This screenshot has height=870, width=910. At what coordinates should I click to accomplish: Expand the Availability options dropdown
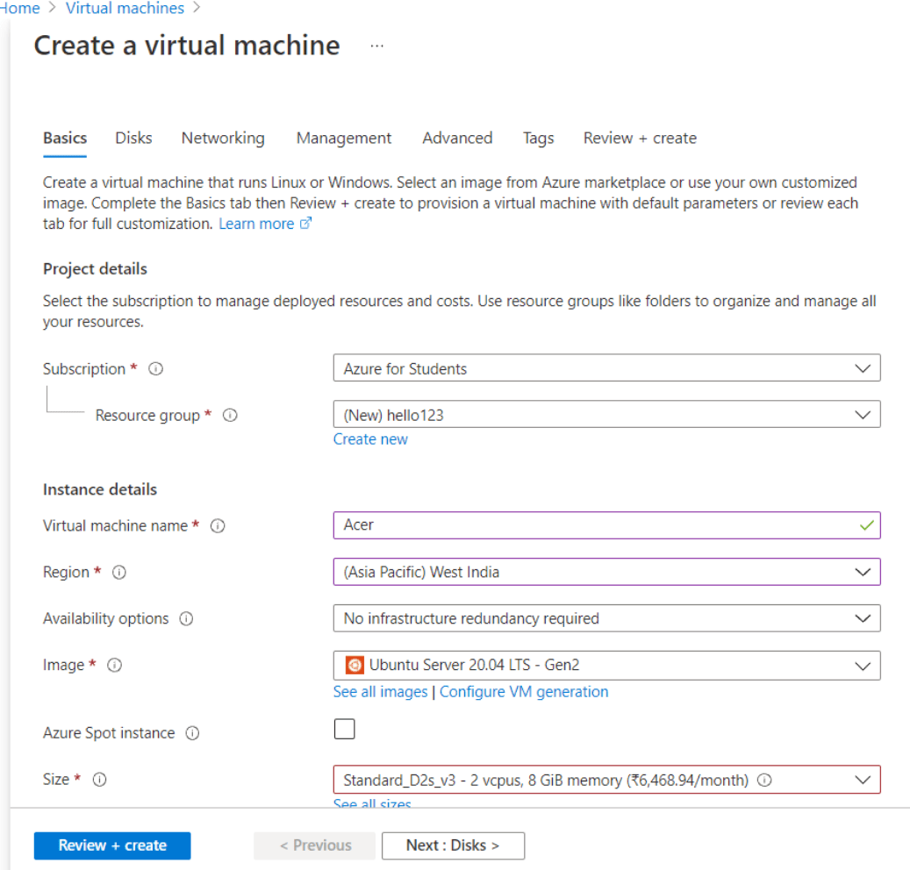(x=606, y=619)
